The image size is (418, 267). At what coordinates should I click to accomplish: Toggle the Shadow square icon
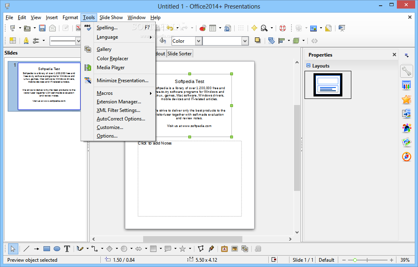(x=257, y=40)
